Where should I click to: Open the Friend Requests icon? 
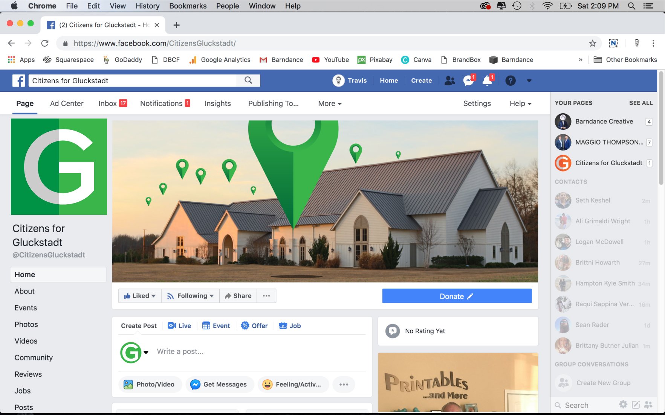pyautogui.click(x=450, y=81)
